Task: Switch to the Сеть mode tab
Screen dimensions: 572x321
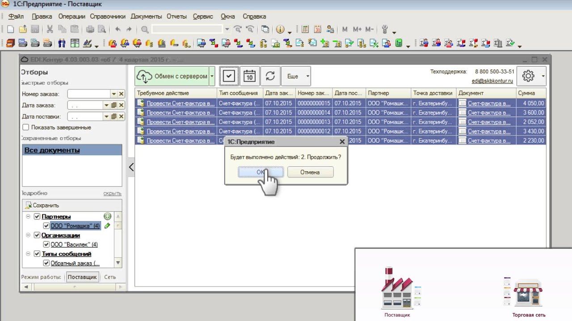Action: coord(110,277)
